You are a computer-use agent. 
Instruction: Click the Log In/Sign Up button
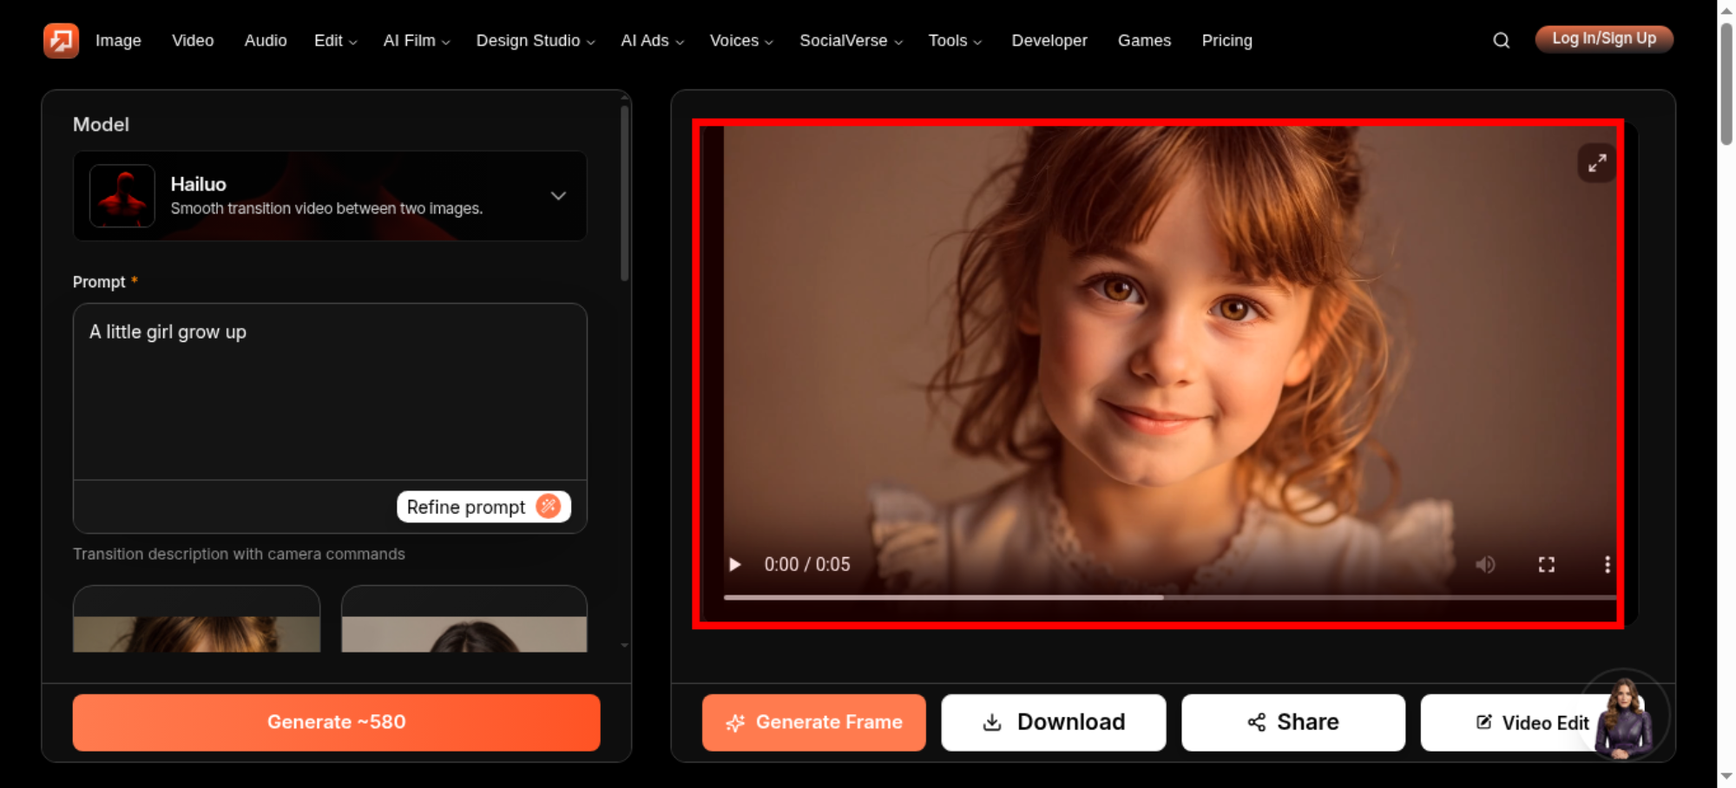(x=1604, y=39)
